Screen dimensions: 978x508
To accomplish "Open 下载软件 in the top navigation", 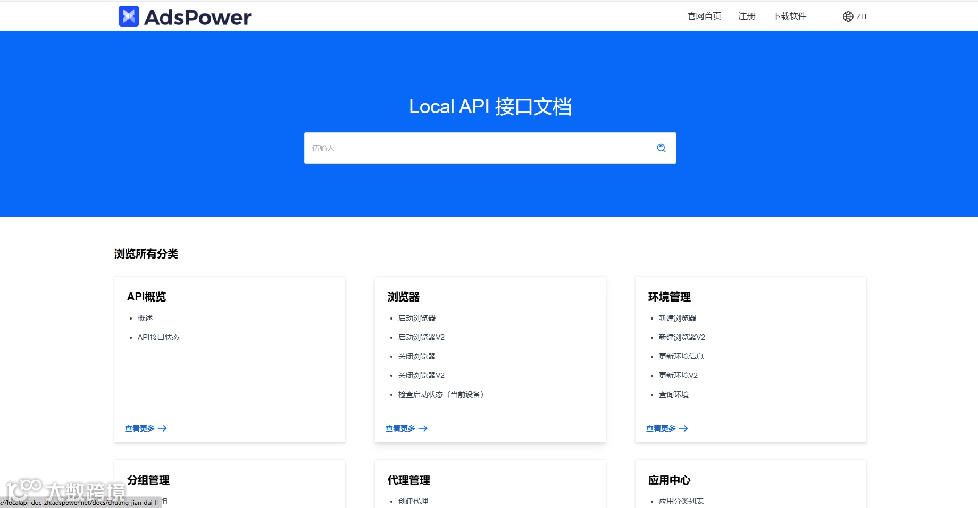I will pos(789,16).
